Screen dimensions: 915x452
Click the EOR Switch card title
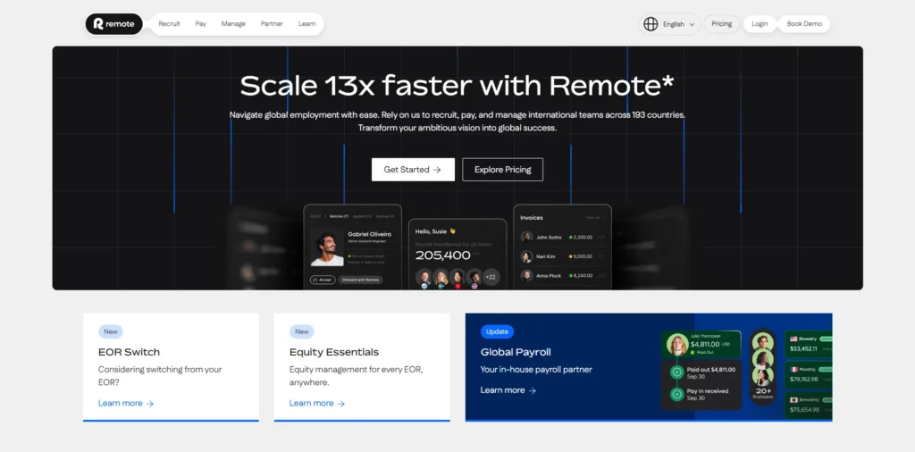[x=129, y=352]
